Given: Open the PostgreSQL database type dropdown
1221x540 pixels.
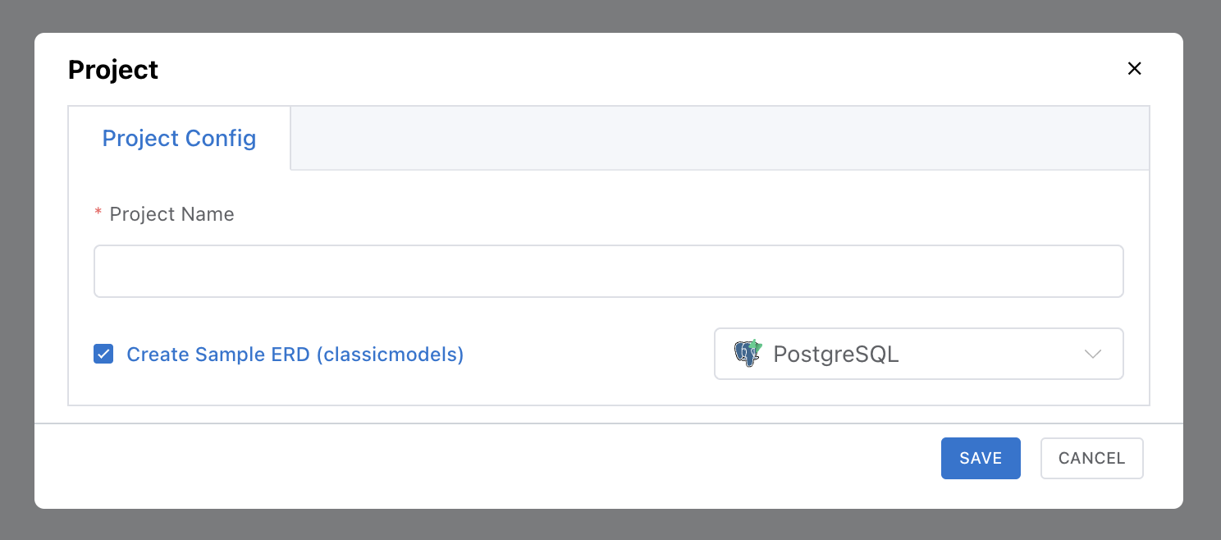Looking at the screenshot, I should tap(918, 355).
